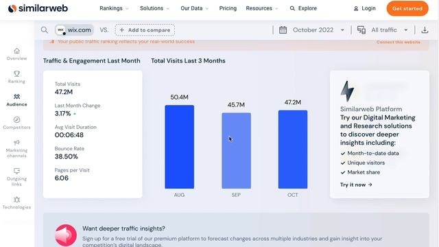Open the Resources menu
The width and height of the screenshot is (439, 247).
[x=262, y=8]
